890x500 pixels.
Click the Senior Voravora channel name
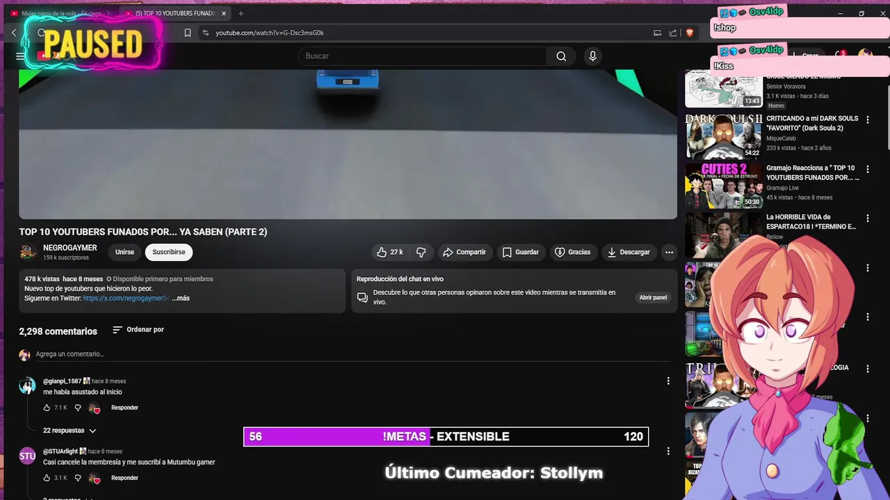[x=786, y=87]
